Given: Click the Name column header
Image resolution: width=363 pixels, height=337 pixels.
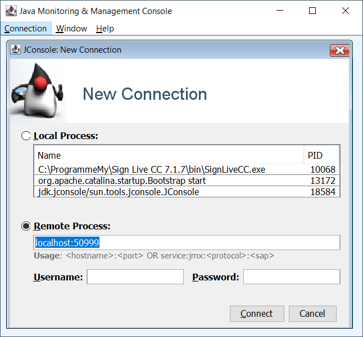Looking at the screenshot, I should tap(169, 155).
